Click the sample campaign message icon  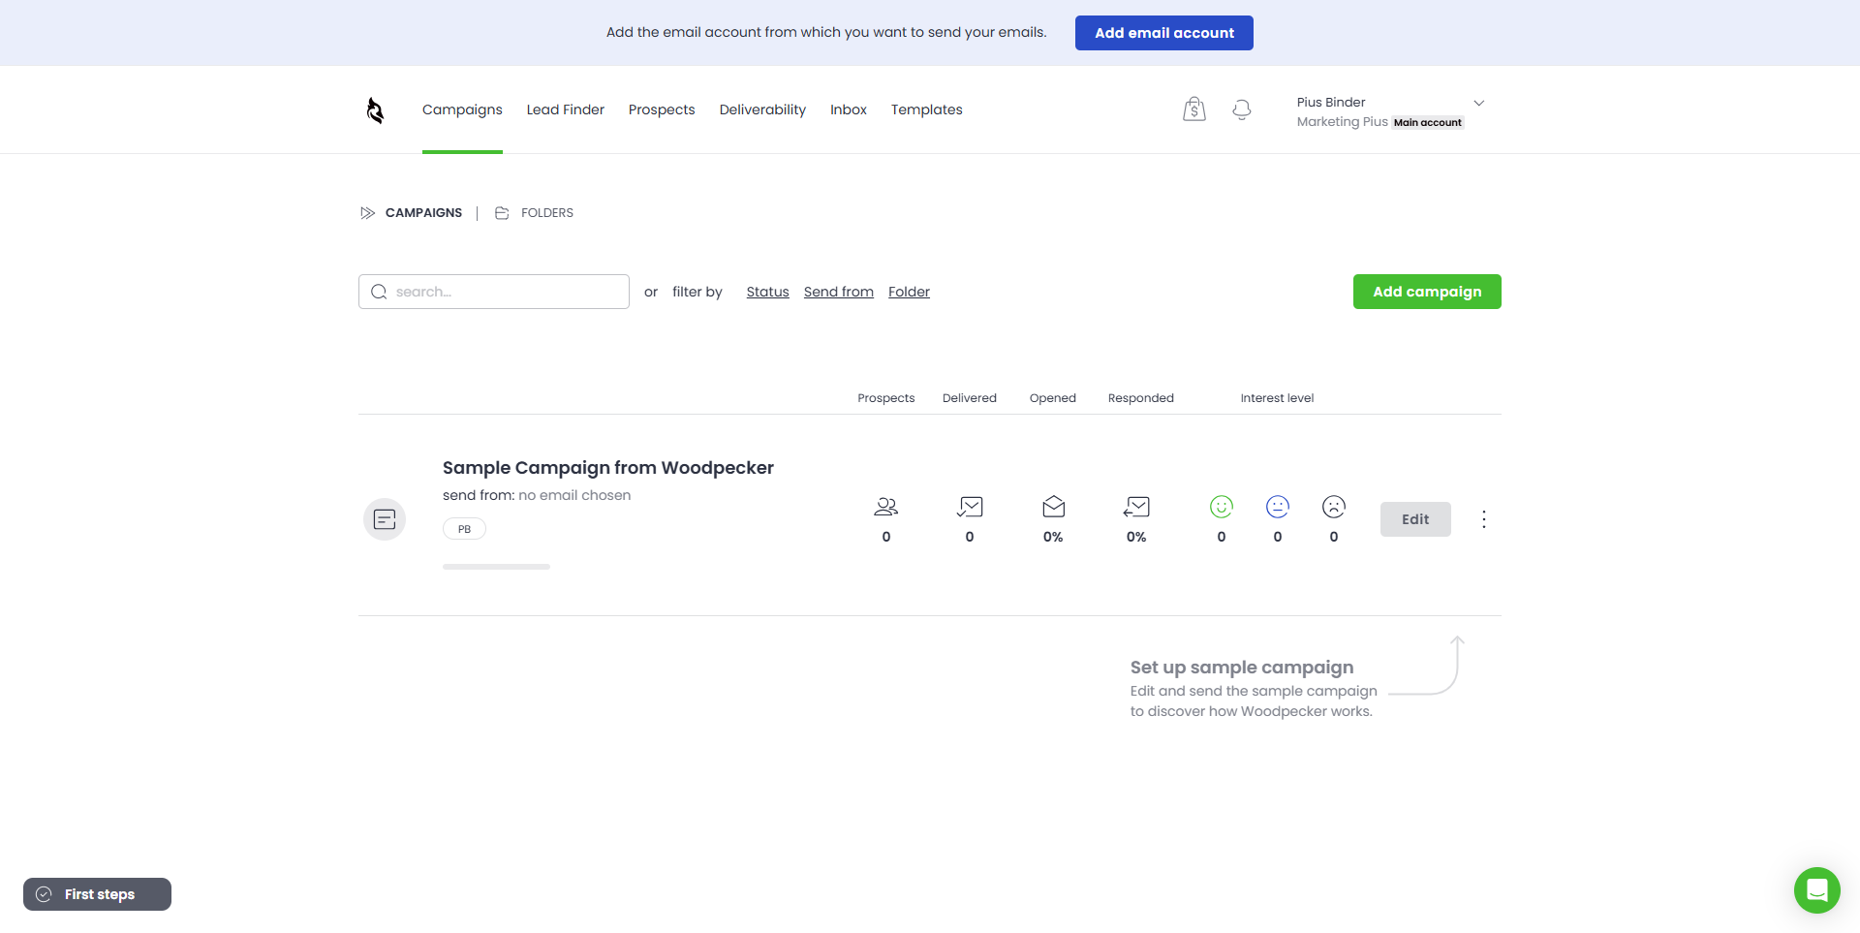click(385, 519)
